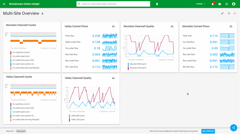Open Valley Clearwell Cycles card title
240x134 pixels.
tap(19, 77)
